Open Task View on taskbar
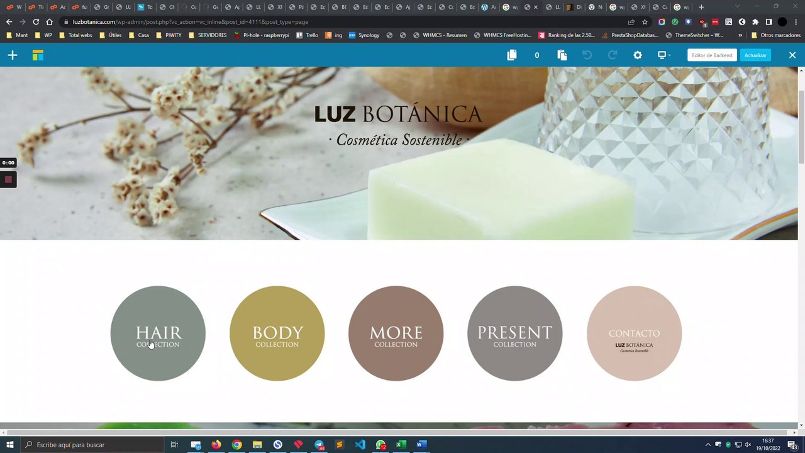Screen dimensions: 805x453 174,445
